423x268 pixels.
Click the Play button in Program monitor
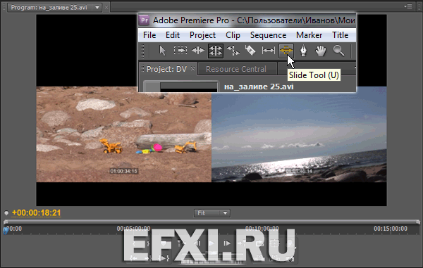(211, 243)
